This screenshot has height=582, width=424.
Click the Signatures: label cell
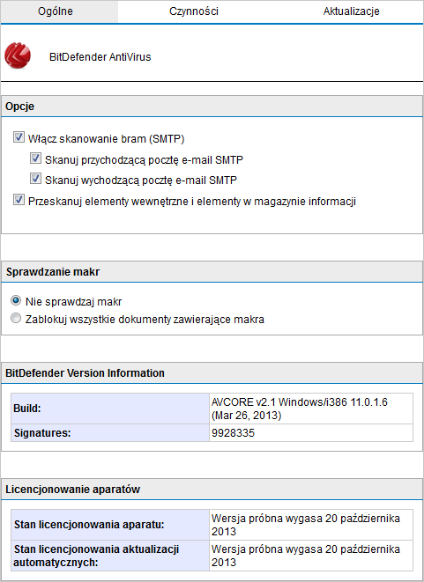(110, 433)
